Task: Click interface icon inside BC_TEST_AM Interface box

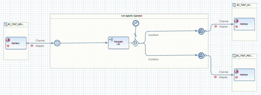Action: pyautogui.click(x=236, y=21)
